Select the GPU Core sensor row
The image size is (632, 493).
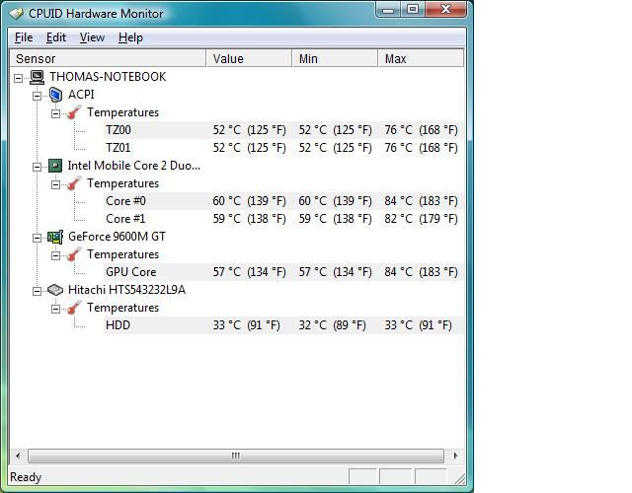click(283, 272)
